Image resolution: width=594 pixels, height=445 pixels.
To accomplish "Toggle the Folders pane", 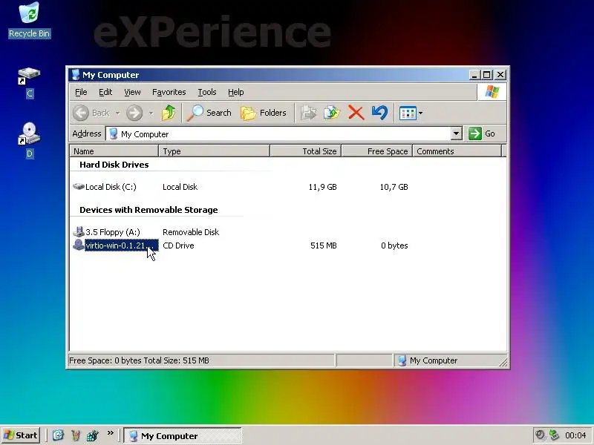I will (264, 113).
